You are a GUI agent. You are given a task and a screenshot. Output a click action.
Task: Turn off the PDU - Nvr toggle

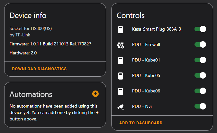coord(200,106)
